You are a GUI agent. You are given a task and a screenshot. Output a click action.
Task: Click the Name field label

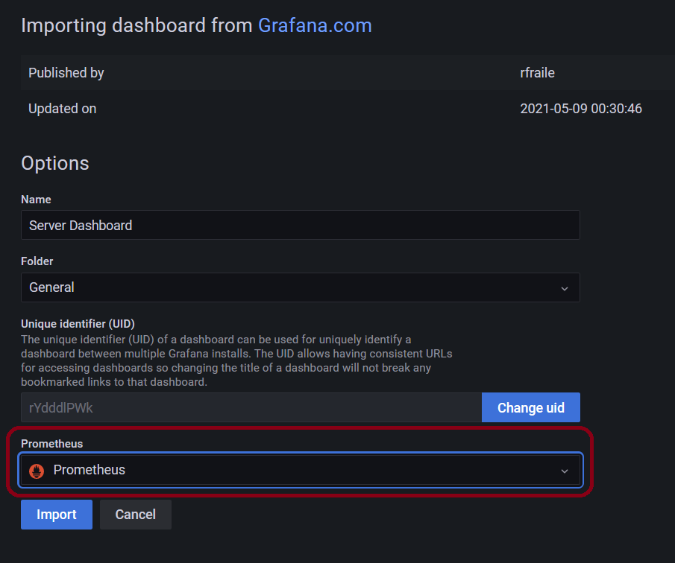coord(36,200)
